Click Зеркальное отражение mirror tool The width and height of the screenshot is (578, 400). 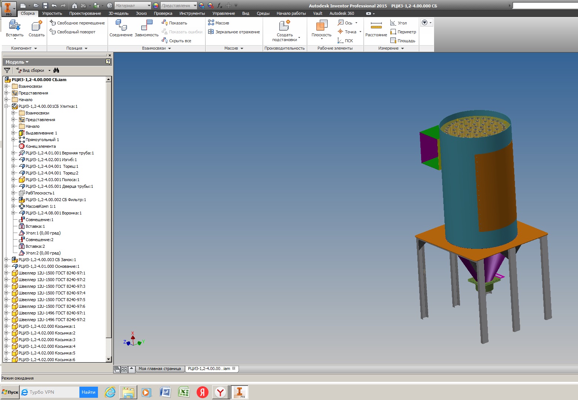234,32
